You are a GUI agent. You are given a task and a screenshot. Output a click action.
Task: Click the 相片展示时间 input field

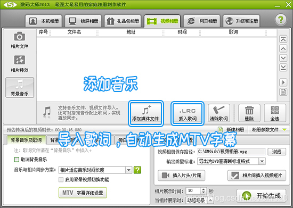tap(193, 190)
